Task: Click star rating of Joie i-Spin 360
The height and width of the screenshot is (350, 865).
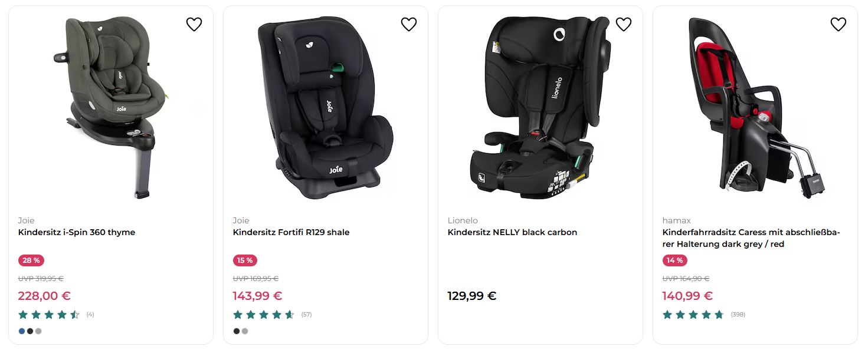Action: [49, 315]
